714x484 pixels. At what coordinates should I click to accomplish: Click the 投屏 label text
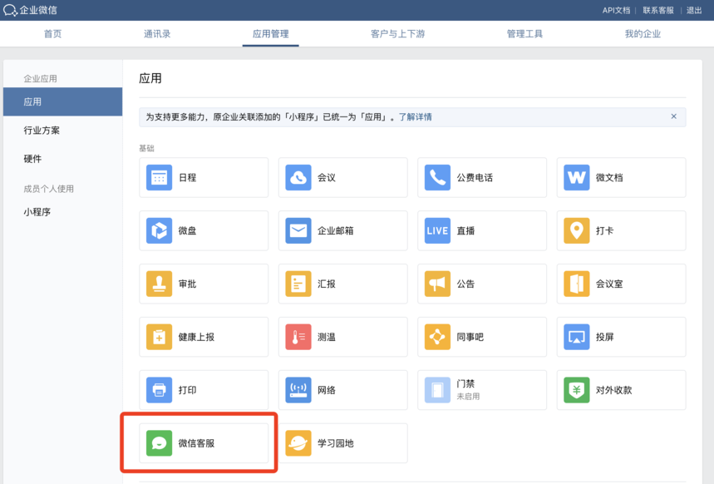[605, 338]
